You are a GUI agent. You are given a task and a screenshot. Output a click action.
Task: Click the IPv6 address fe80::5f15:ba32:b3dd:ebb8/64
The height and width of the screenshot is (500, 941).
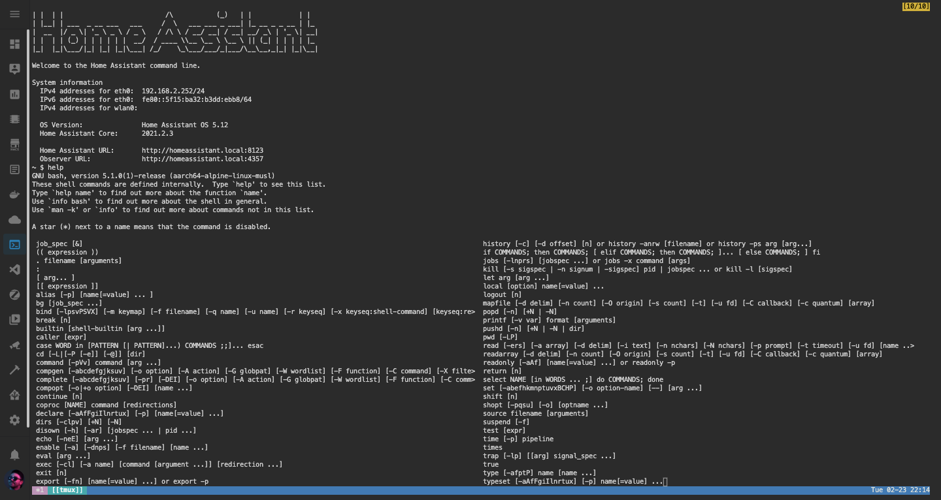point(197,100)
